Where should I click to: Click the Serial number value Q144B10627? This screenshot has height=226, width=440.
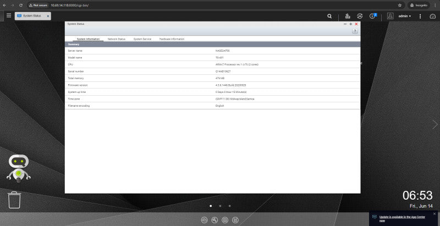[223, 71]
